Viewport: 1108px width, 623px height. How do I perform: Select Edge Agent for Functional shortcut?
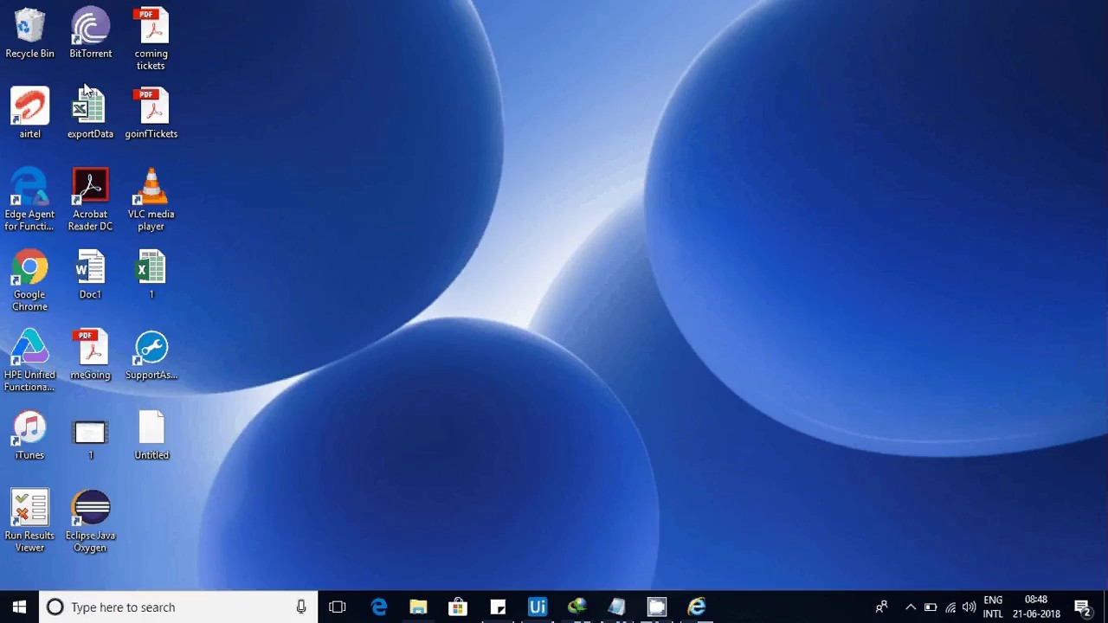pyautogui.click(x=29, y=200)
